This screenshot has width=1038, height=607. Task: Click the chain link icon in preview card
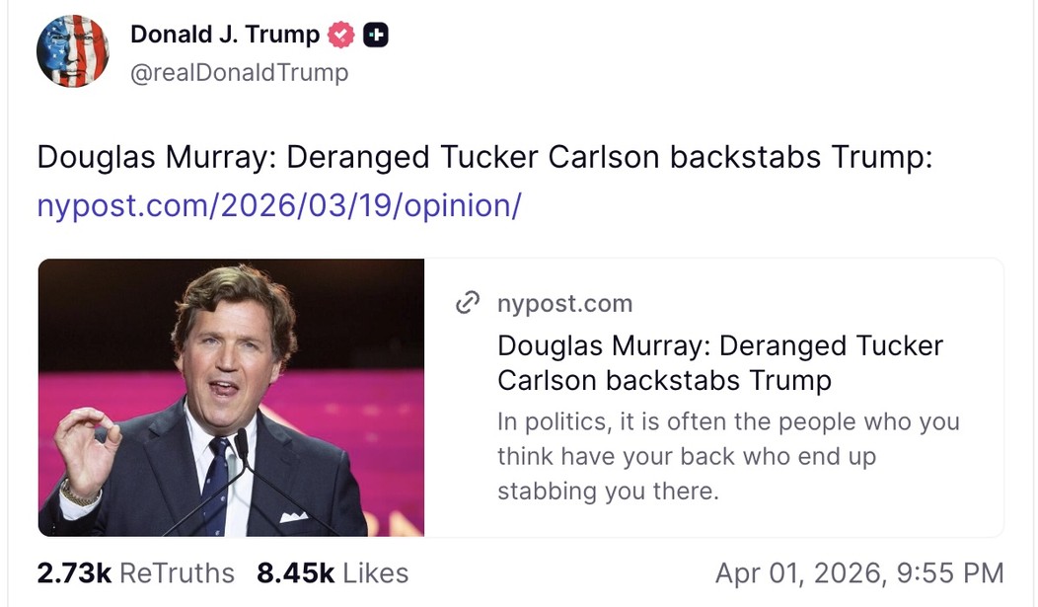(x=468, y=303)
